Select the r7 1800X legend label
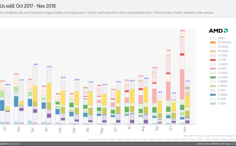 pyautogui.click(x=222, y=82)
